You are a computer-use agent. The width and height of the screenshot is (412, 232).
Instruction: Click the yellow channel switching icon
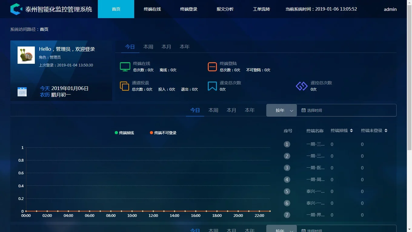[x=125, y=86]
